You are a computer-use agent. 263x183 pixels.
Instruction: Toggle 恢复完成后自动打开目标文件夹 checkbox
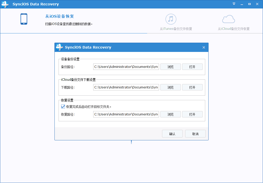pyautogui.click(x=63, y=107)
